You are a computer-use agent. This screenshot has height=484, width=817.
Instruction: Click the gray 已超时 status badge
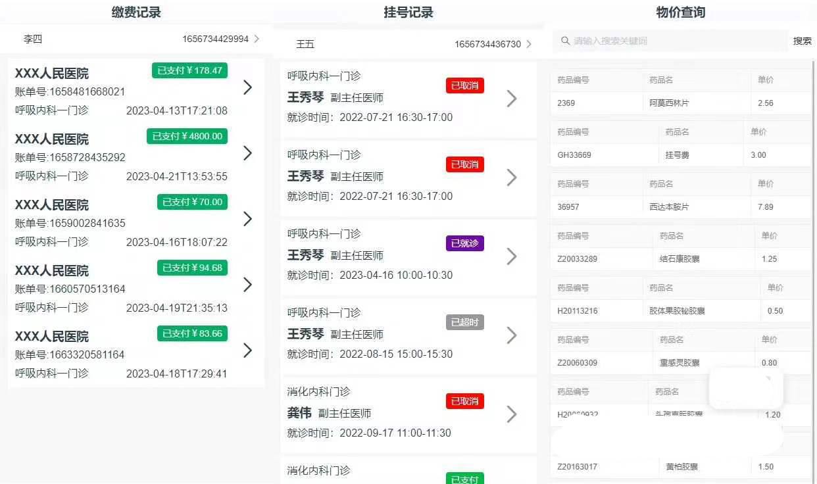coord(464,322)
